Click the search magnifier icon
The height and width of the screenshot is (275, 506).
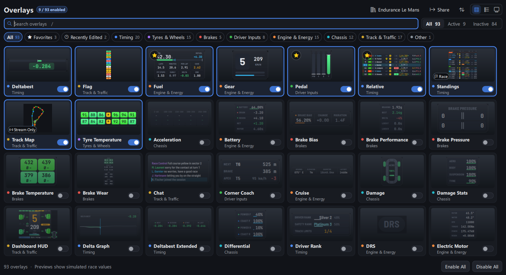tap(10, 24)
